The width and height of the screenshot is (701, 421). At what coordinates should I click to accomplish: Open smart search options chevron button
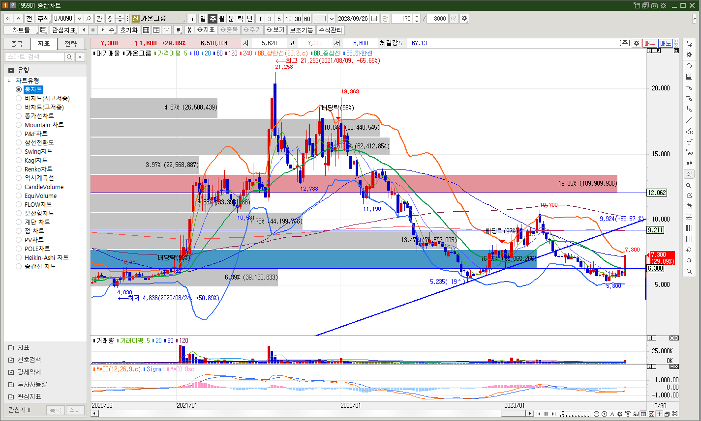coord(80,57)
